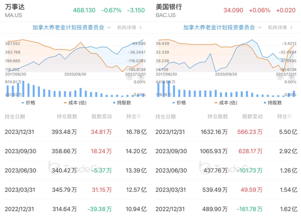Open the 美国银行 BAC.US stock title
The image size is (301, 217).
pyautogui.click(x=169, y=10)
